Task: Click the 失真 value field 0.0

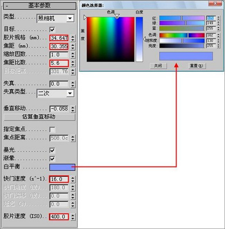Action: coord(59,84)
